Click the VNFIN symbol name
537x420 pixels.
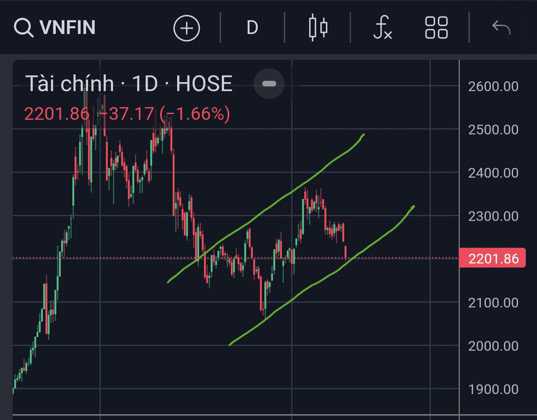click(68, 28)
